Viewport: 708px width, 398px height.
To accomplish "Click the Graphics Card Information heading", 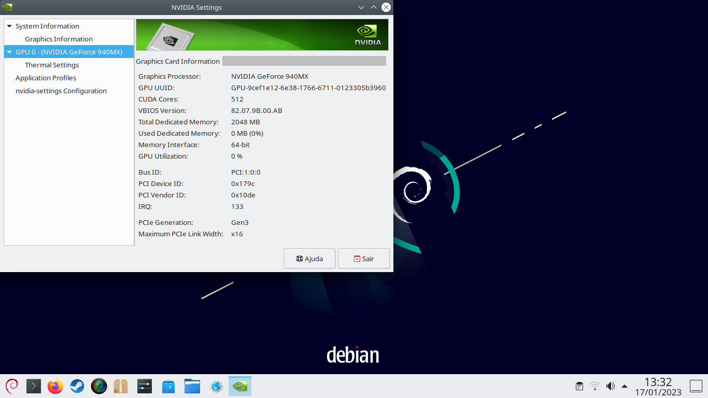I will (x=178, y=61).
